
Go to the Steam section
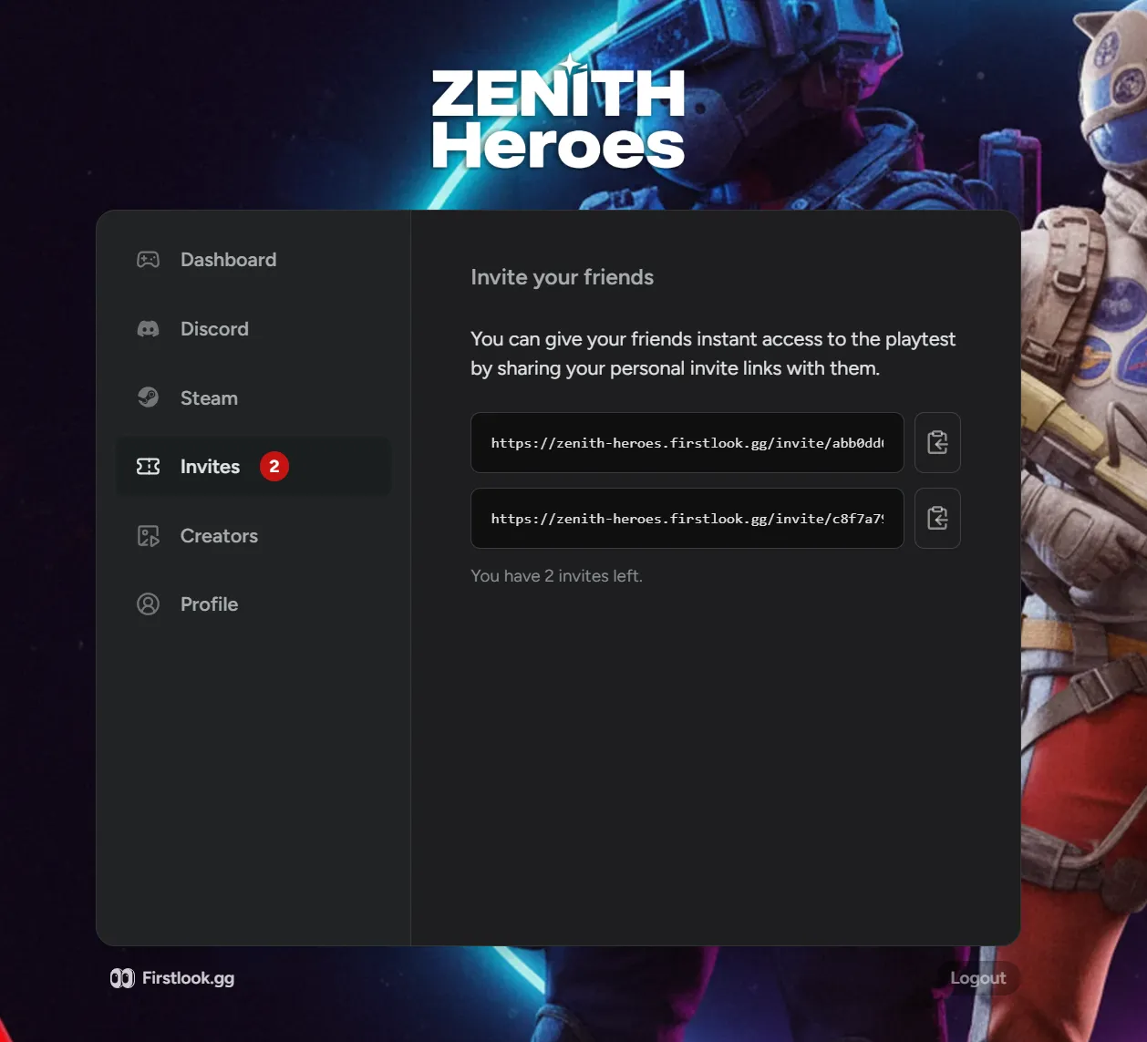tap(253, 398)
